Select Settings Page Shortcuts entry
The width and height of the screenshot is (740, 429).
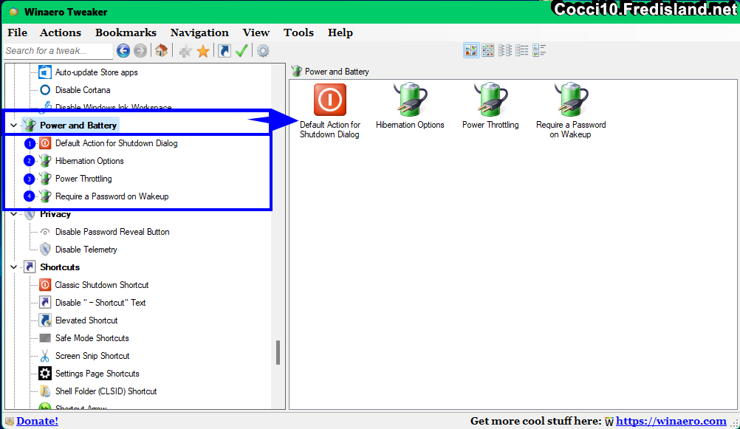[97, 374]
